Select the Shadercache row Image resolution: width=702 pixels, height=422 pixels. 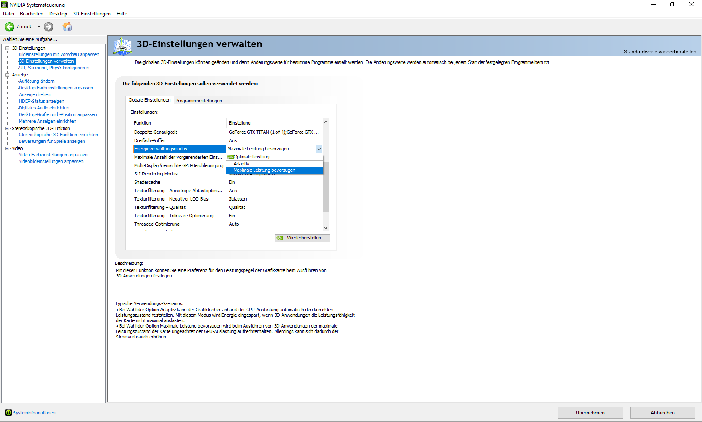click(x=227, y=182)
